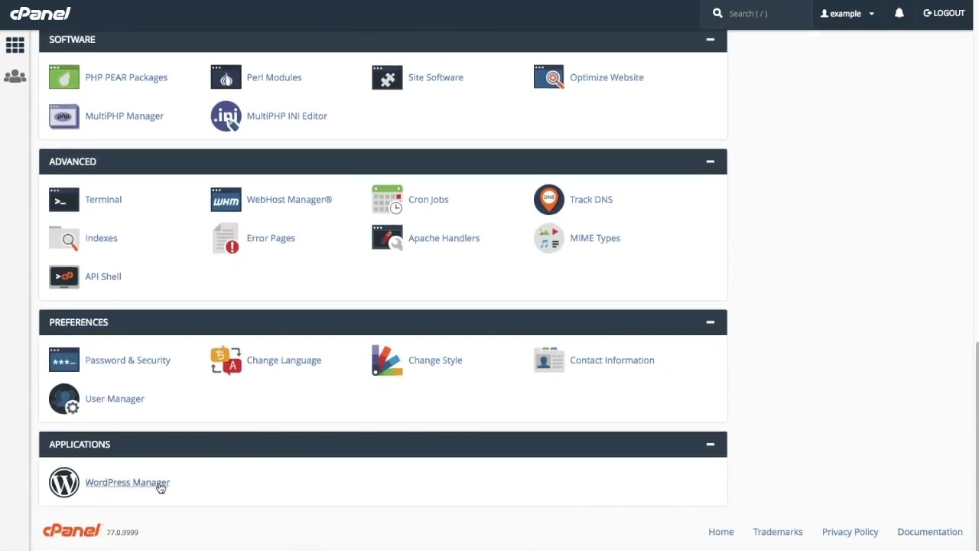The height and width of the screenshot is (551, 979).
Task: Open the Documentation footer link
Action: coord(929,532)
